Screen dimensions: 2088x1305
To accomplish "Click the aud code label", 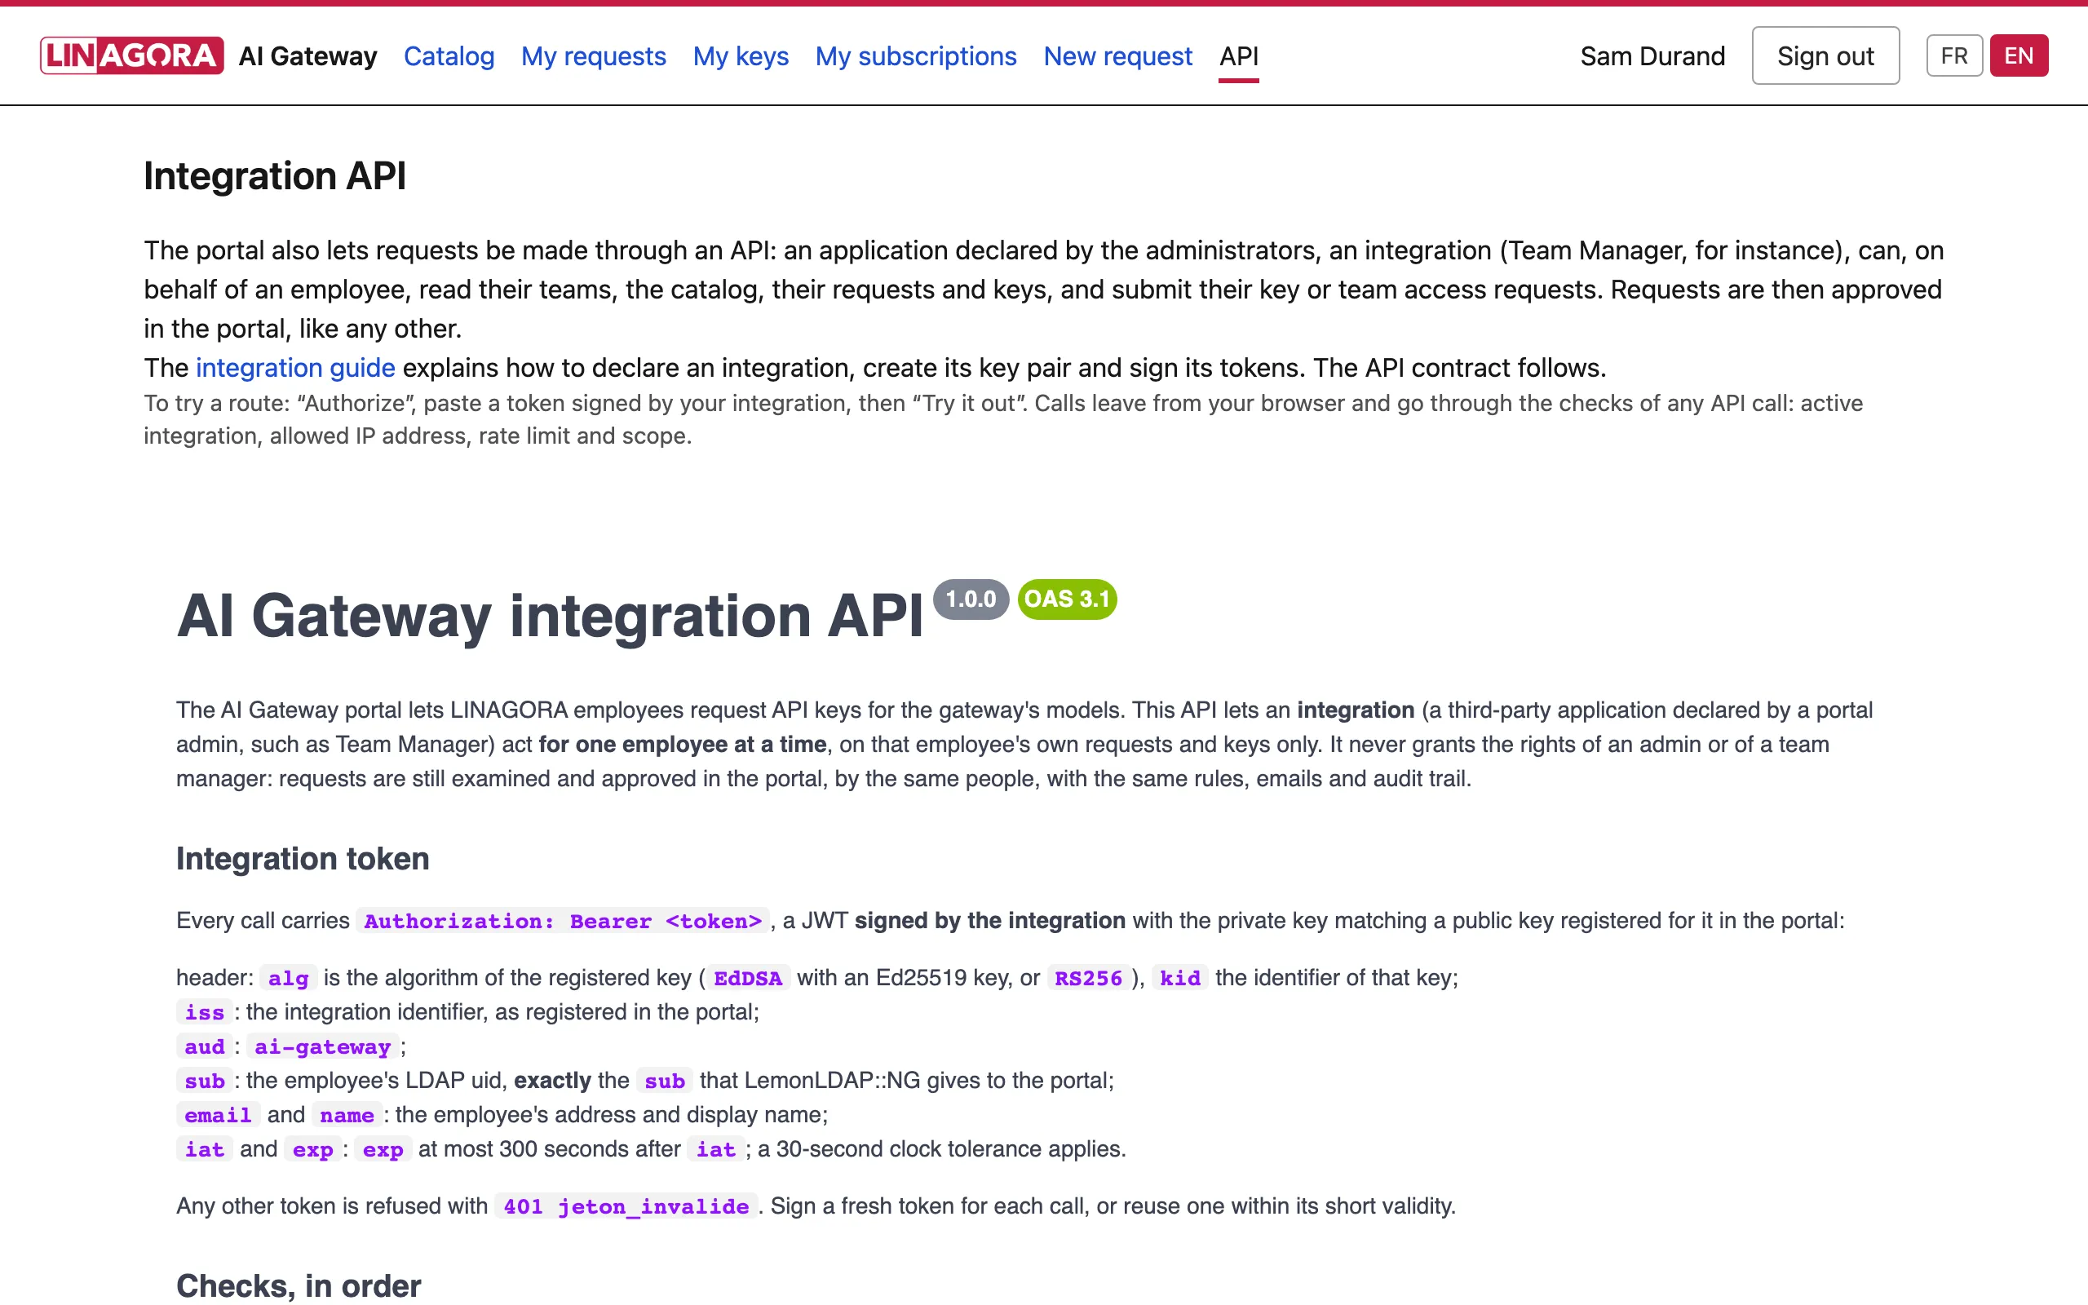I will (x=205, y=1047).
